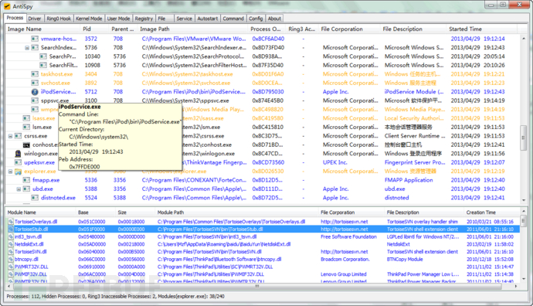Open the Kernel Mode tab

[89, 19]
